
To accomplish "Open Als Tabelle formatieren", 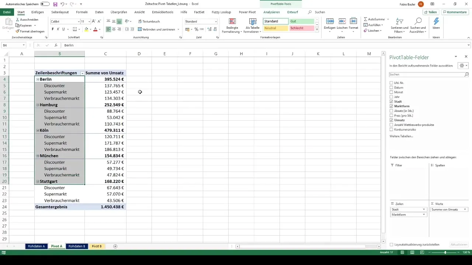I will tap(253, 25).
